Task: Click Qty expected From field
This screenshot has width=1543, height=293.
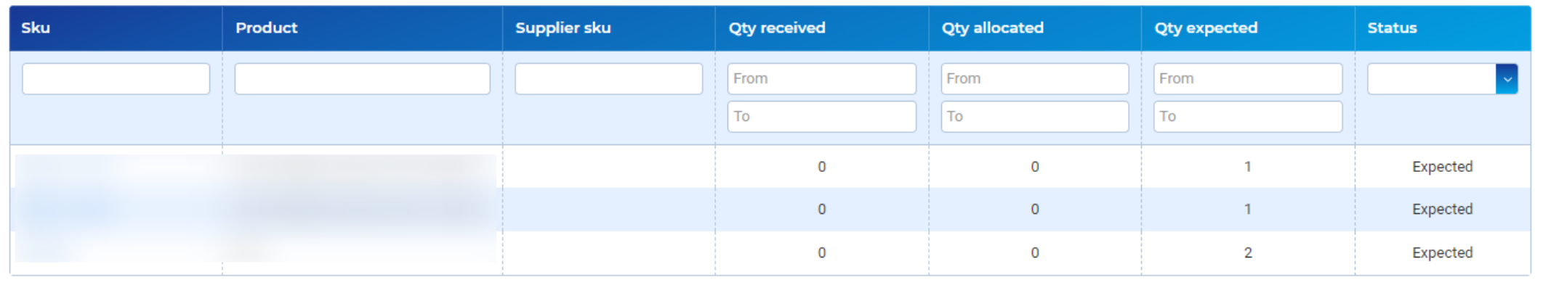Action: coord(1248,79)
